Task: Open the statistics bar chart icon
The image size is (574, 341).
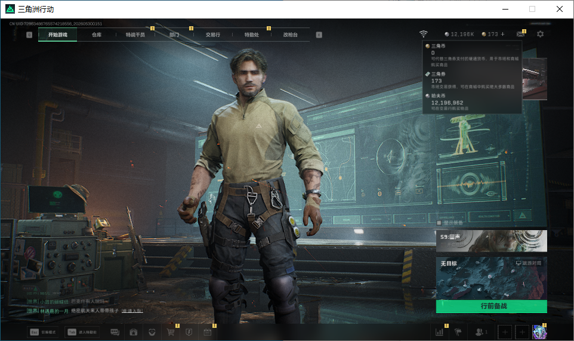Action: (x=439, y=332)
